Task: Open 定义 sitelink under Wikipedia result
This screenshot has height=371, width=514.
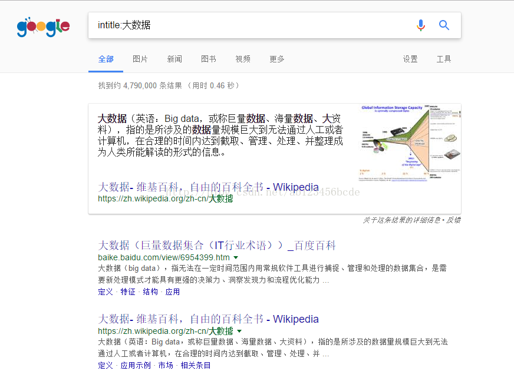Action: click(x=106, y=366)
